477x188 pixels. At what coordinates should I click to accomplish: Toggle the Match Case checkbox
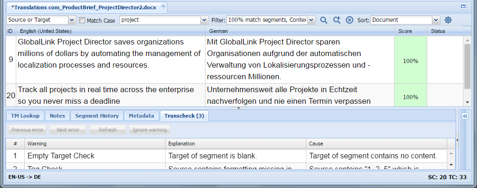pyautogui.click(x=82, y=20)
